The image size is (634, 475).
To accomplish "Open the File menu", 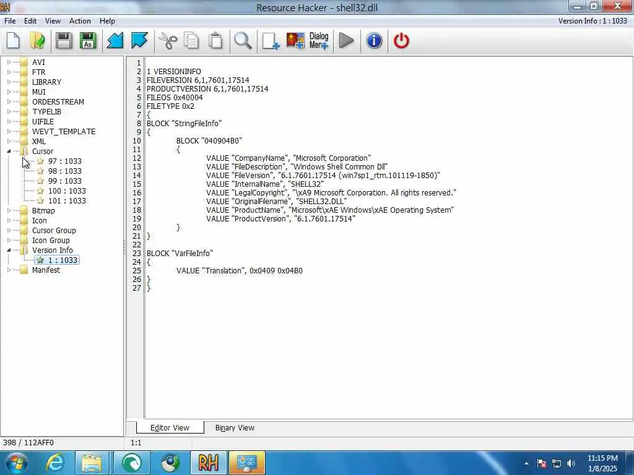I will [10, 21].
